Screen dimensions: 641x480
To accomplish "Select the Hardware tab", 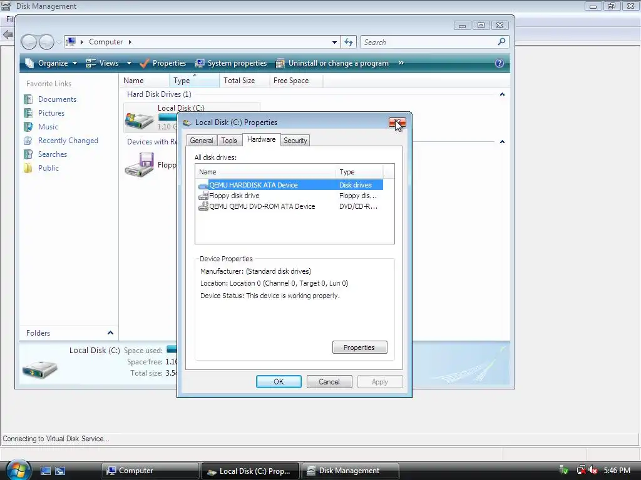I will click(x=261, y=139).
